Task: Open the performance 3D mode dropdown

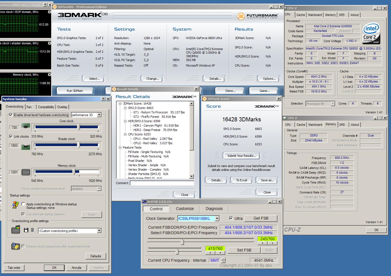Action: pos(99,115)
